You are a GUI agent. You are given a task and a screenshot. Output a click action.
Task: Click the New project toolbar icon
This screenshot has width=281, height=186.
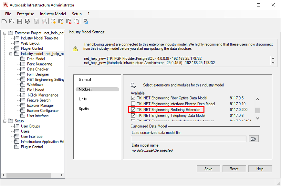pos(4,22)
